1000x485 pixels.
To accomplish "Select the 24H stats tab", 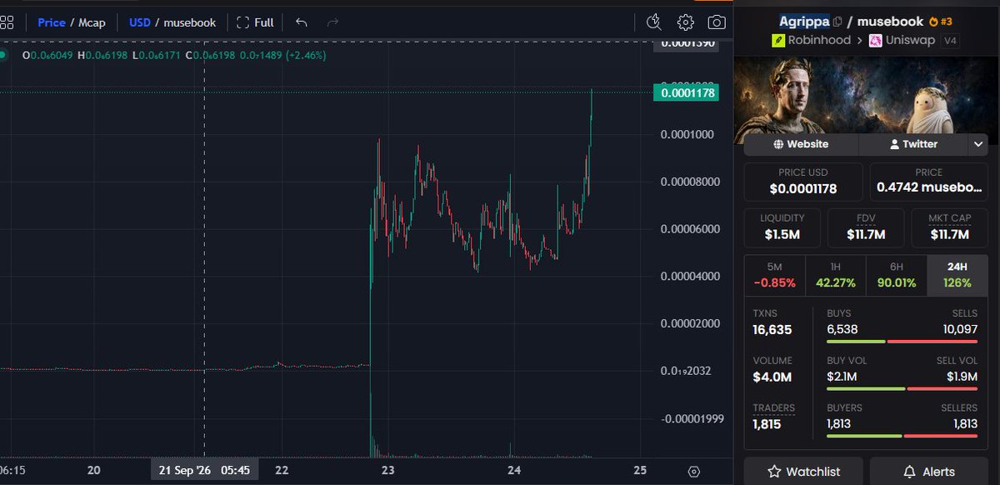I will (x=957, y=275).
